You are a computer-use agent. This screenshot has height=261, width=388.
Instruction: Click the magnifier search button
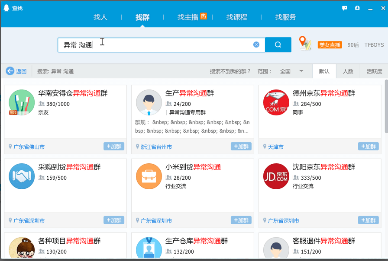(278, 45)
